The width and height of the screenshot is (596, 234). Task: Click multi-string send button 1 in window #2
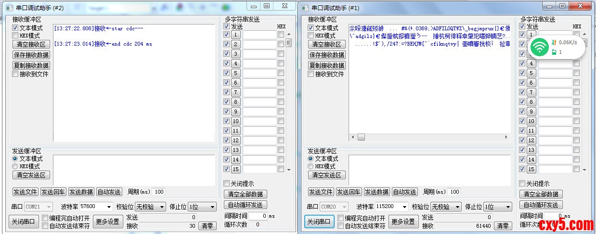pyautogui.click(x=236, y=35)
